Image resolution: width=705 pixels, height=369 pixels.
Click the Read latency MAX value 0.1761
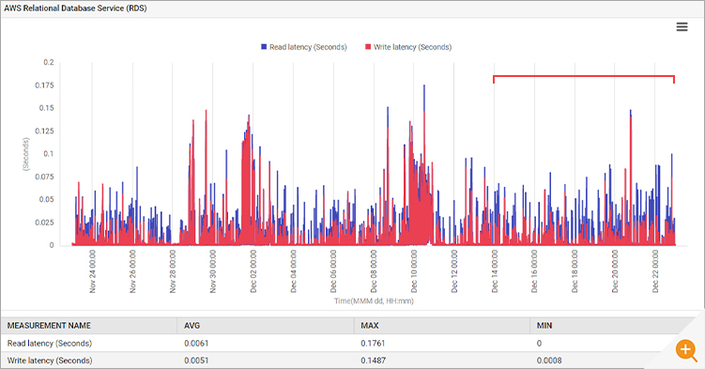click(373, 344)
